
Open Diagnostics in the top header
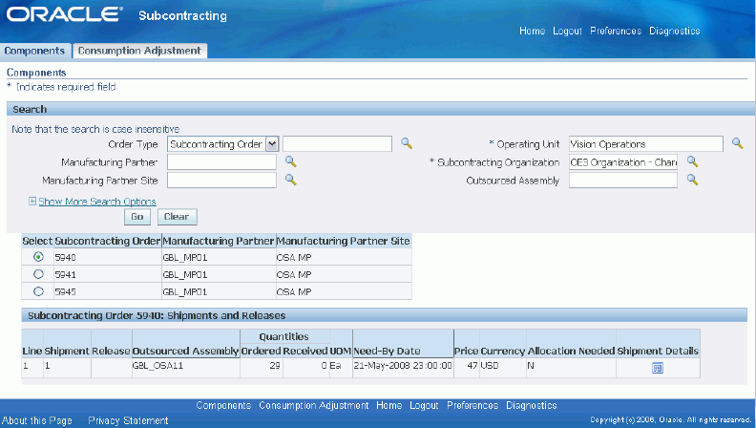tap(675, 31)
